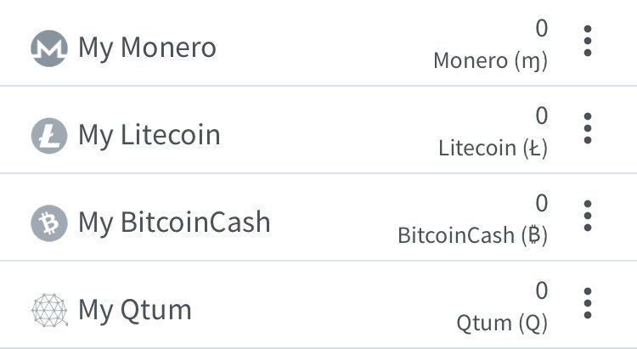Tap the Litecoin (Ł) currency label
The height and width of the screenshot is (349, 637).
493,149
